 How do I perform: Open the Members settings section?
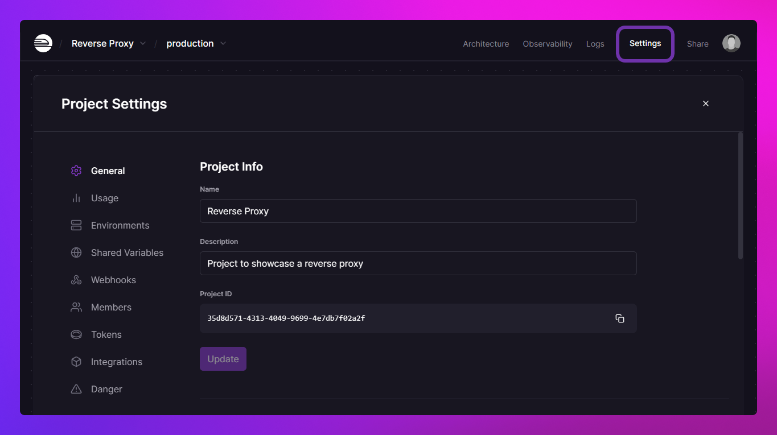coord(112,307)
